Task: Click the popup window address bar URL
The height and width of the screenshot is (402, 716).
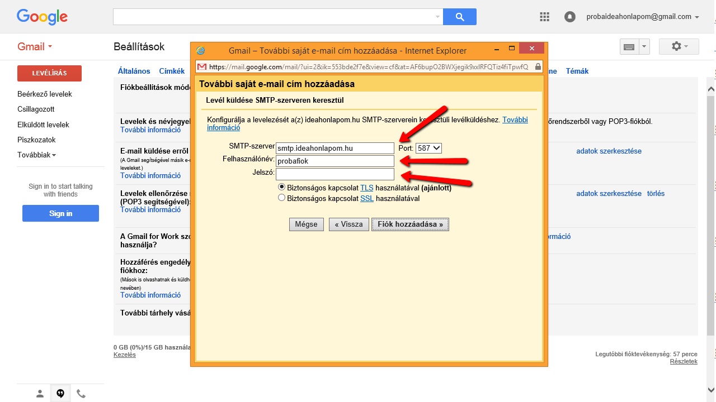Action: (x=369, y=66)
